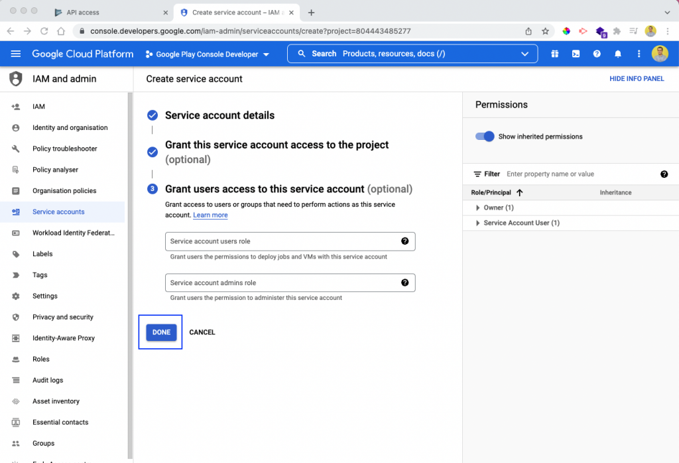Open the Google Cloud navigation hamburger menu
The width and height of the screenshot is (679, 463).
pyautogui.click(x=16, y=54)
